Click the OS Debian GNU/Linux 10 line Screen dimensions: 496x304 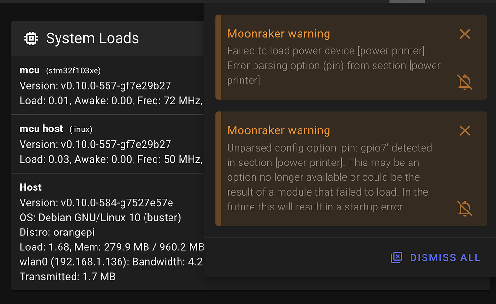[x=100, y=218]
